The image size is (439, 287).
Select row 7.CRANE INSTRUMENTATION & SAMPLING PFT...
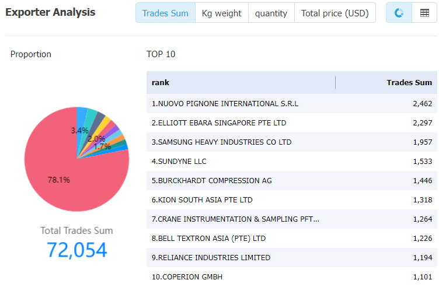click(292, 219)
